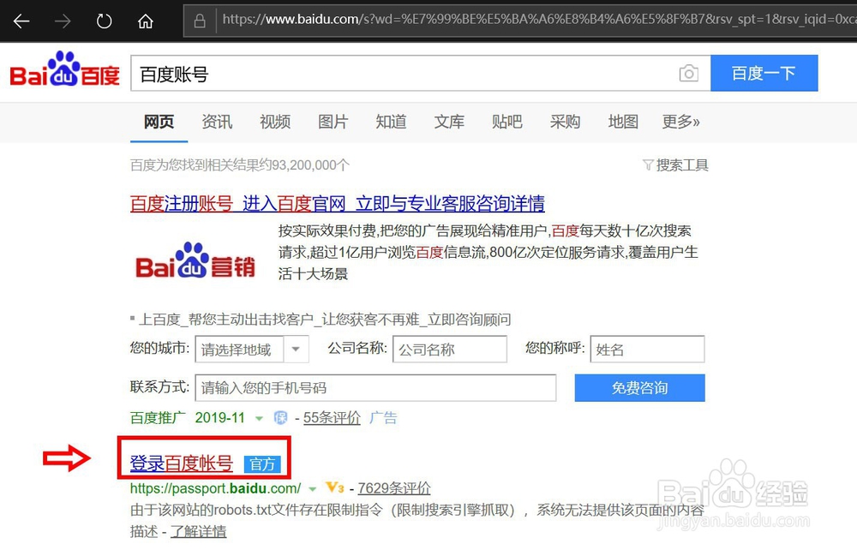
Task: Open the 知道 tab
Action: point(391,122)
